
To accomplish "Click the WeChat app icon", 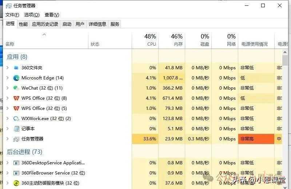I will point(16,88).
